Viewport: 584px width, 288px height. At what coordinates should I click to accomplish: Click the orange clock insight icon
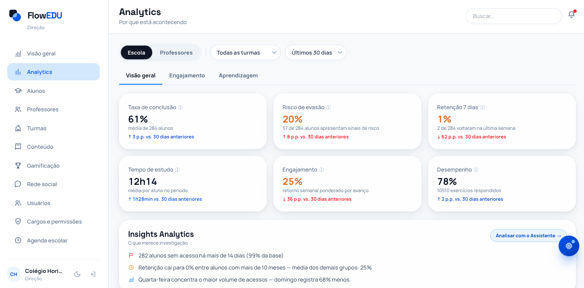(131, 267)
